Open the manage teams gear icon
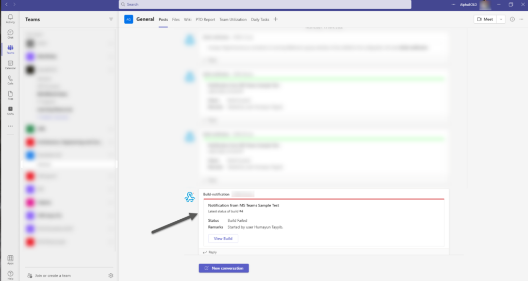 click(x=111, y=275)
